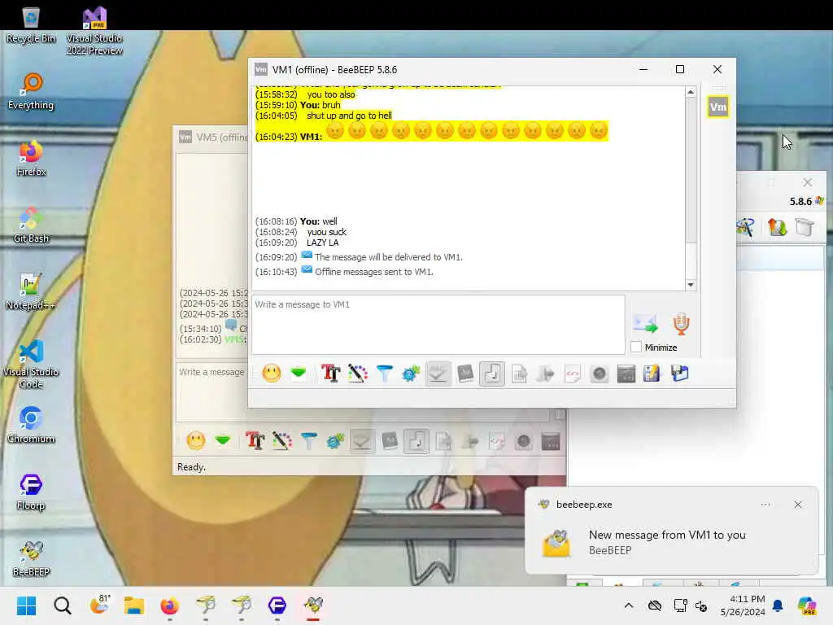Toggle pressed note-page button in VM5 toolbar
Image resolution: width=833 pixels, height=625 pixels.
click(x=416, y=441)
